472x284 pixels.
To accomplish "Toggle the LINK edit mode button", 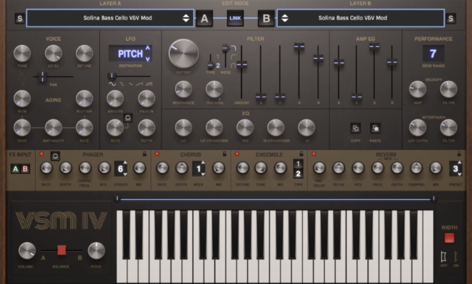I will click(235, 18).
